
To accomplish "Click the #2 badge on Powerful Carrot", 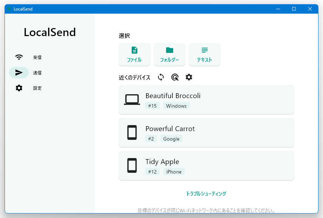I will 151,138.
